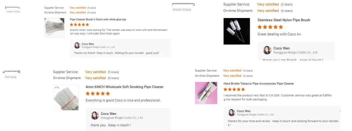Open Pipe Cleaner Brush 5.5inch product thumbnail
The height and width of the screenshot is (131, 352).
[54, 28]
